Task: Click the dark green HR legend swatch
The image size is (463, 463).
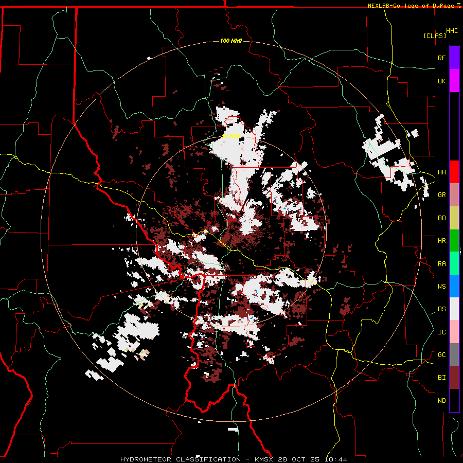Action: [454, 241]
